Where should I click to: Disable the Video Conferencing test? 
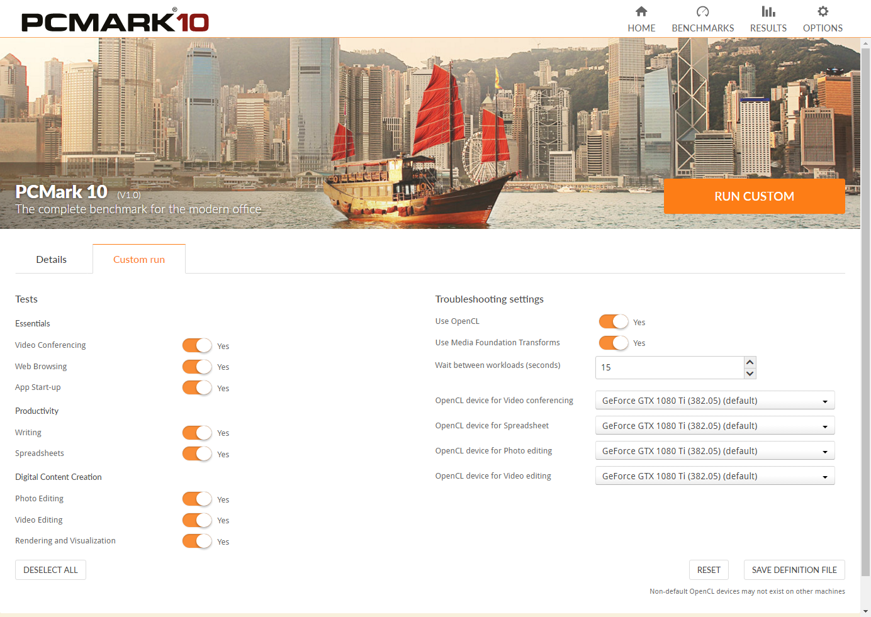click(196, 345)
